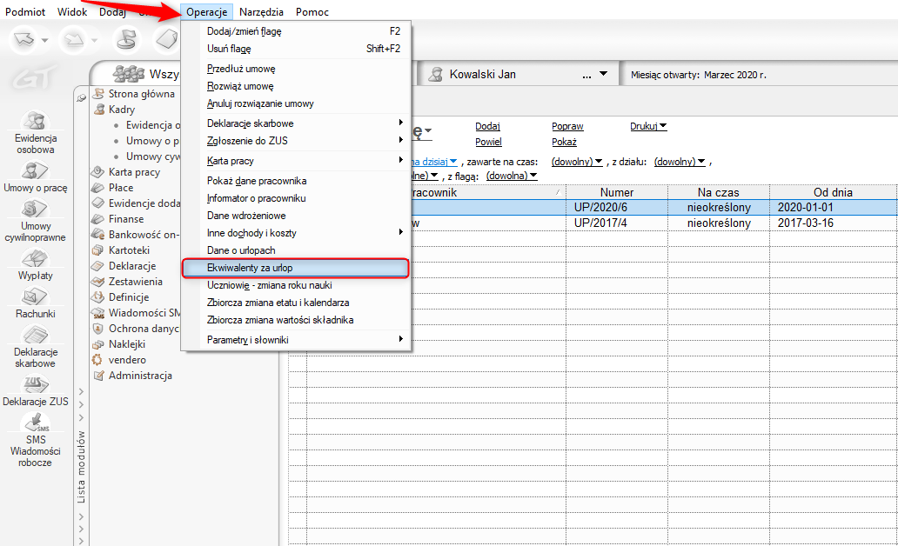Image resolution: width=898 pixels, height=546 pixels.
Task: Click the Administracja module tree icon
Action: coord(98,376)
